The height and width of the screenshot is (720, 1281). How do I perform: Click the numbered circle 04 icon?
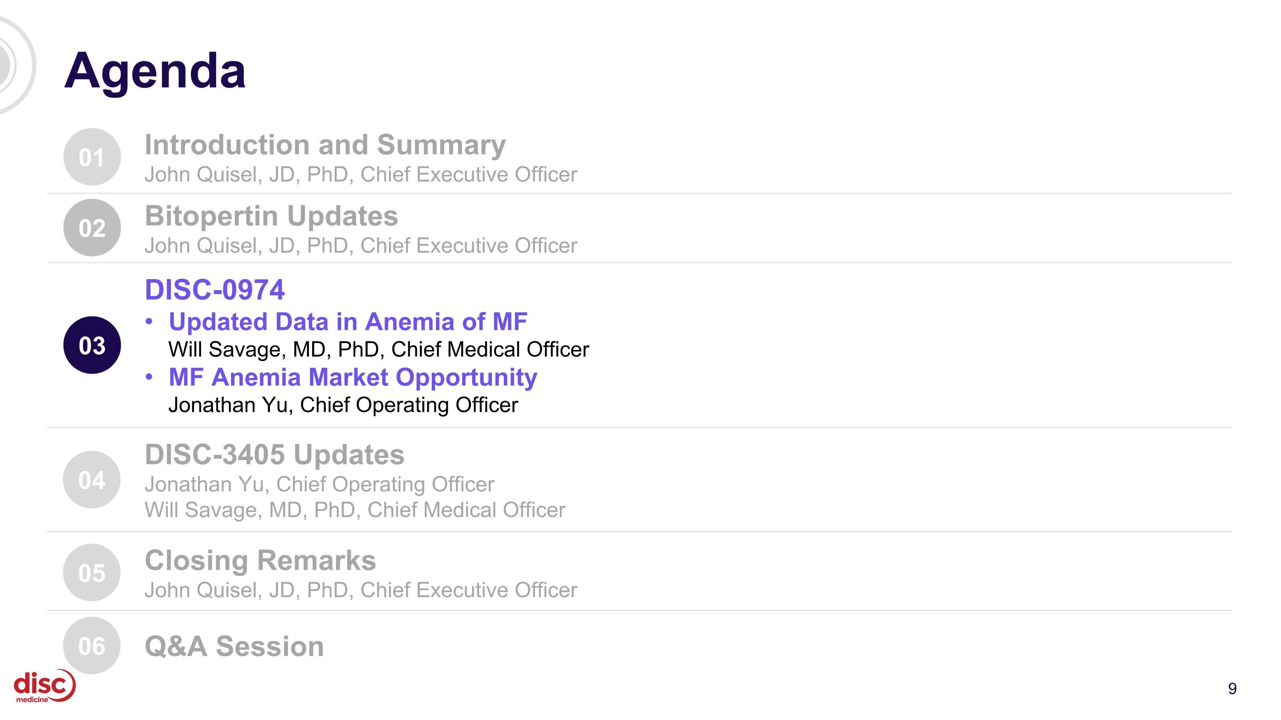coord(92,480)
